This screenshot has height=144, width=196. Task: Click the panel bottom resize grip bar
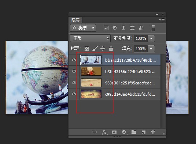pyautogui.click(x=117, y=137)
